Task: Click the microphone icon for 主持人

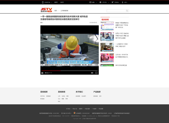Action: 122,2
